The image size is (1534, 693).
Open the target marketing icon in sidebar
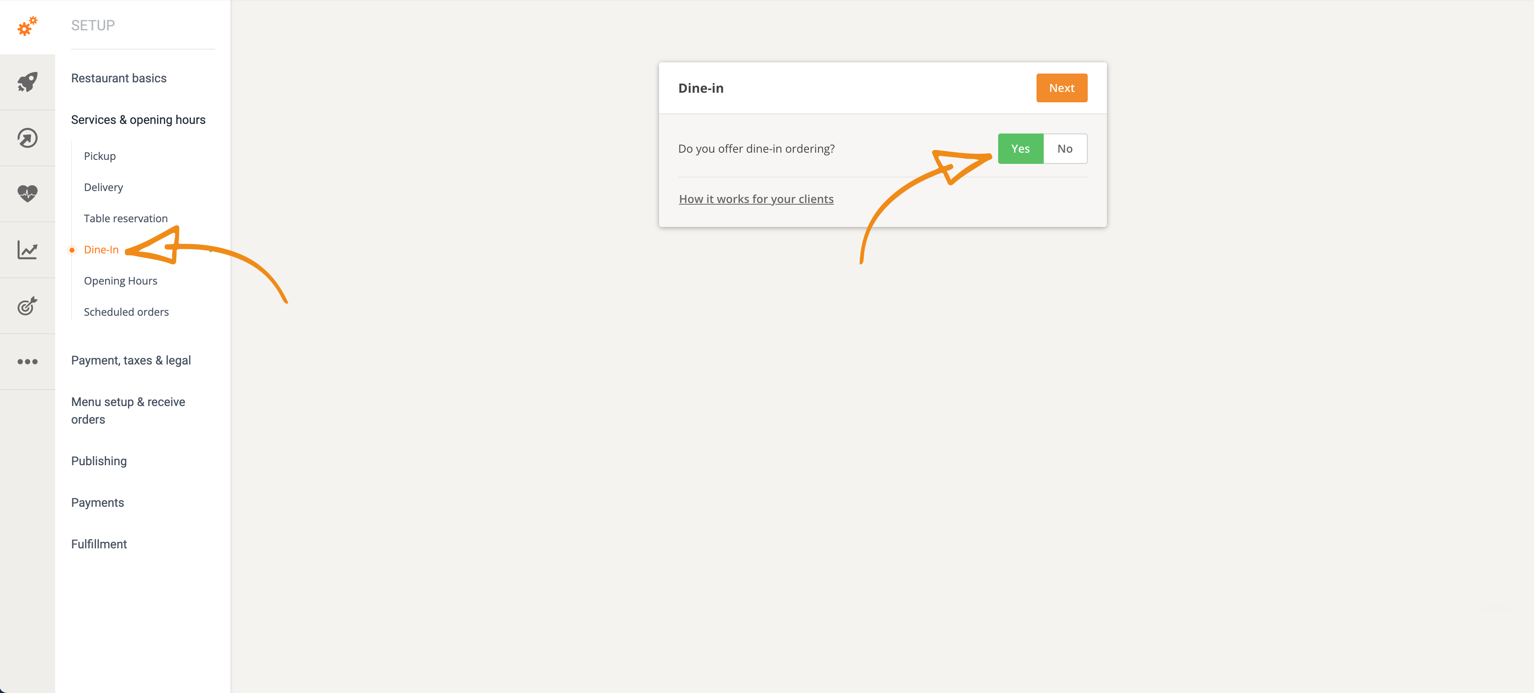27,305
